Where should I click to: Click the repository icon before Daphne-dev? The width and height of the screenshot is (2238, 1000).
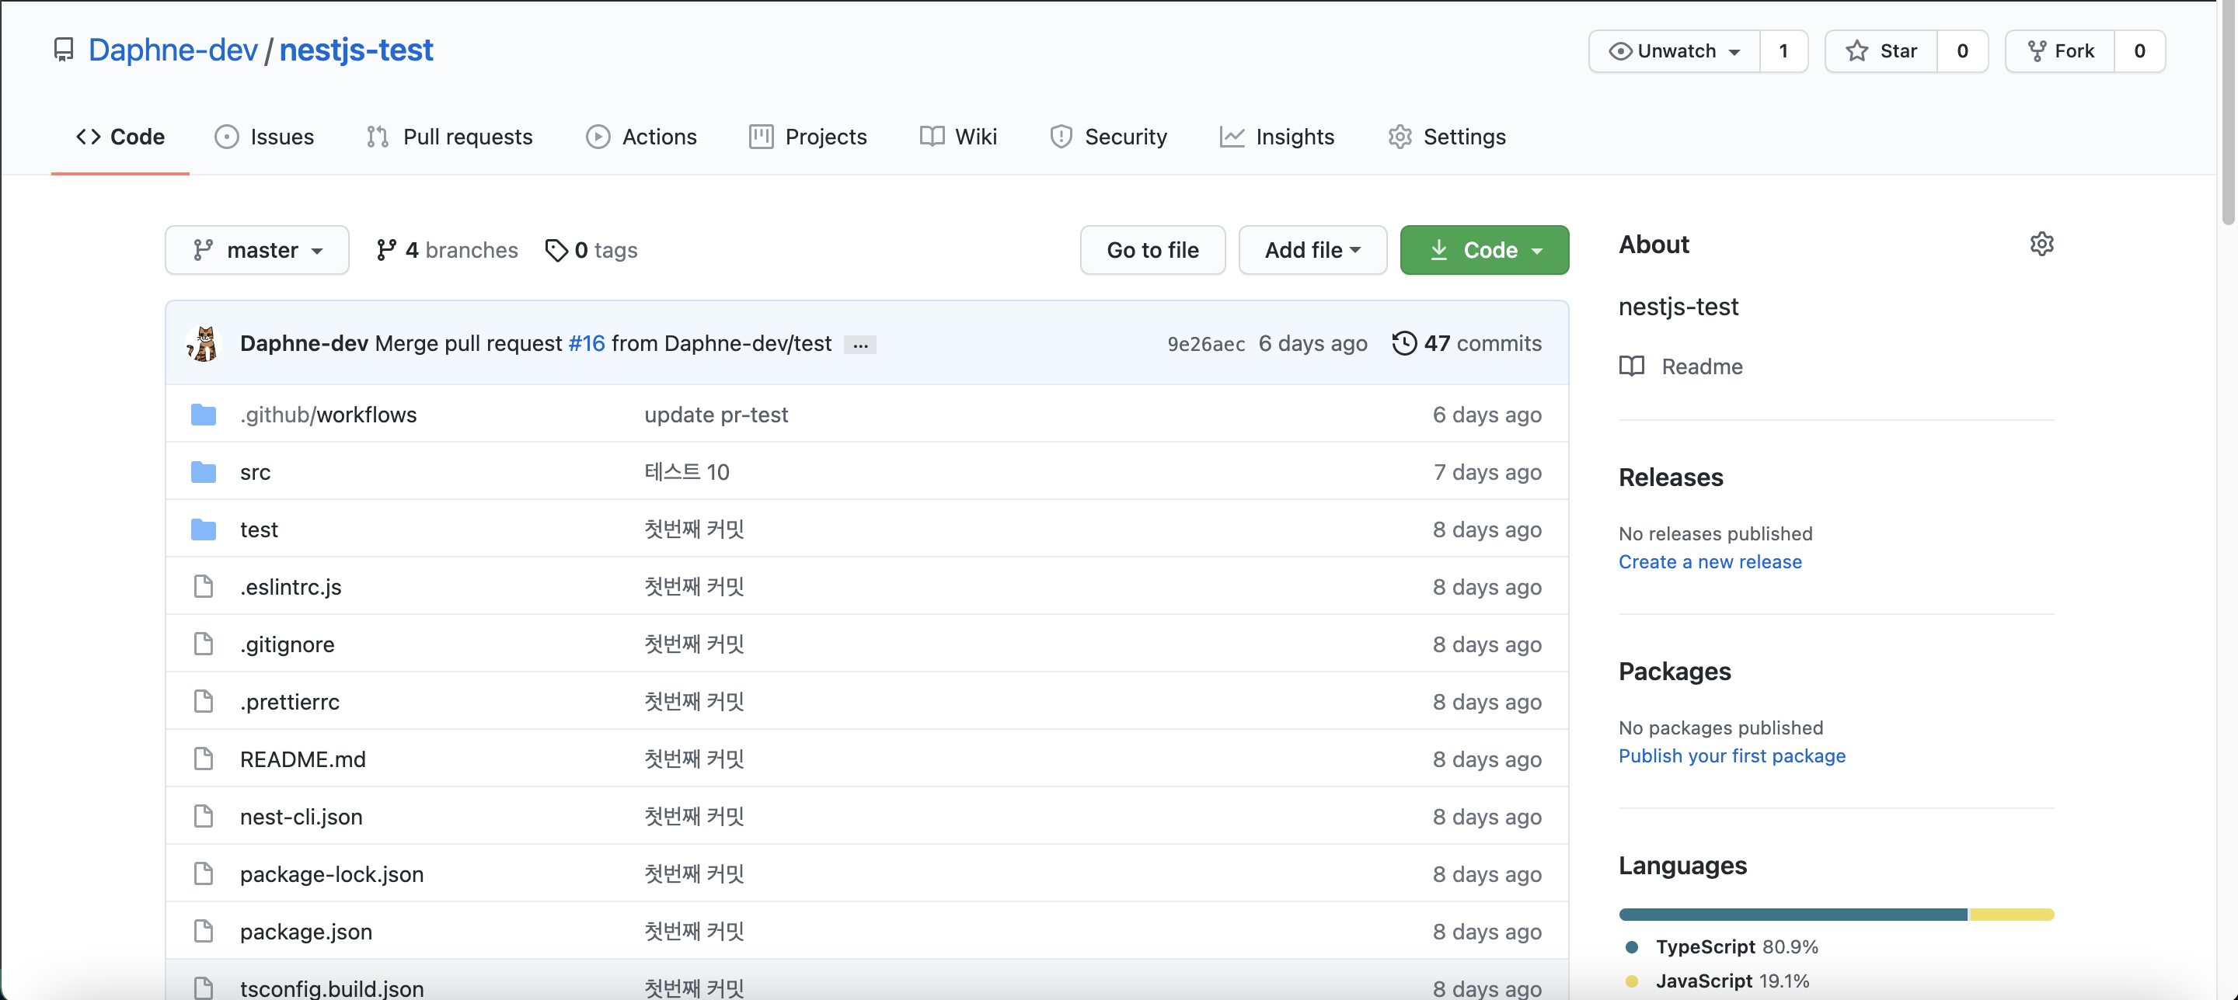(x=64, y=50)
